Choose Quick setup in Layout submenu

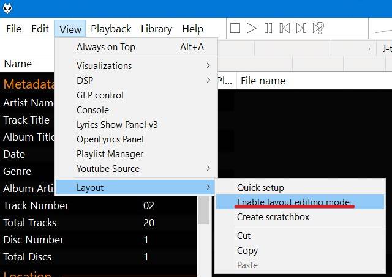pos(300,187)
